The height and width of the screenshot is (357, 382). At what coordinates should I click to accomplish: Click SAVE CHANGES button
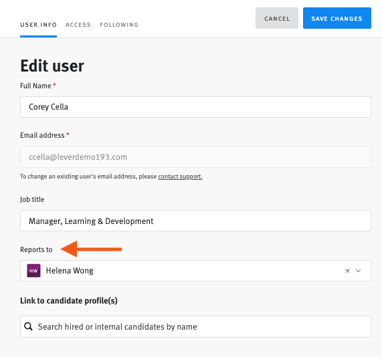click(x=337, y=18)
